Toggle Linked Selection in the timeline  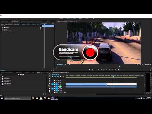tap(58, 77)
